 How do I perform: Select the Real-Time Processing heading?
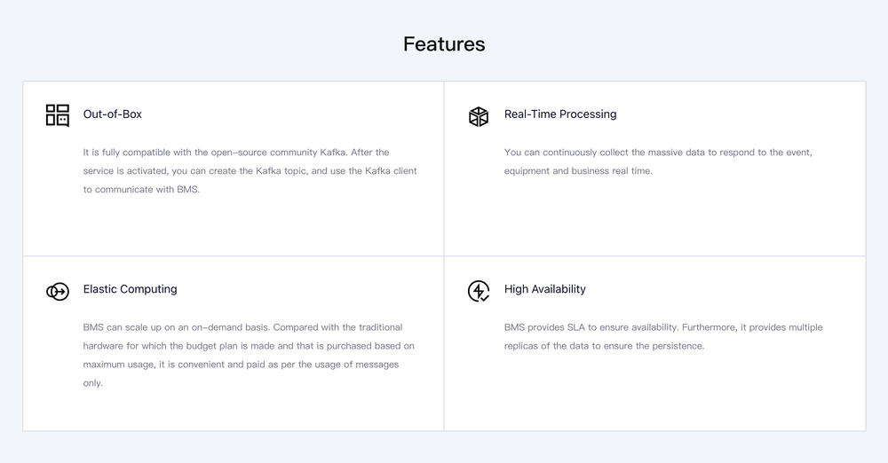coord(560,114)
